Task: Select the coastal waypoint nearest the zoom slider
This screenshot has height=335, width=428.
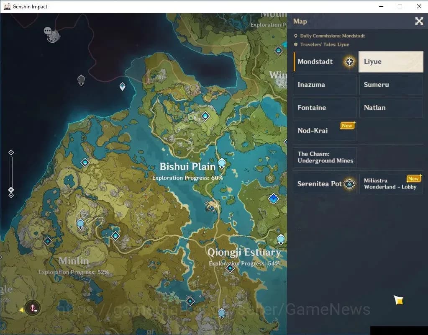Action: tap(85, 163)
